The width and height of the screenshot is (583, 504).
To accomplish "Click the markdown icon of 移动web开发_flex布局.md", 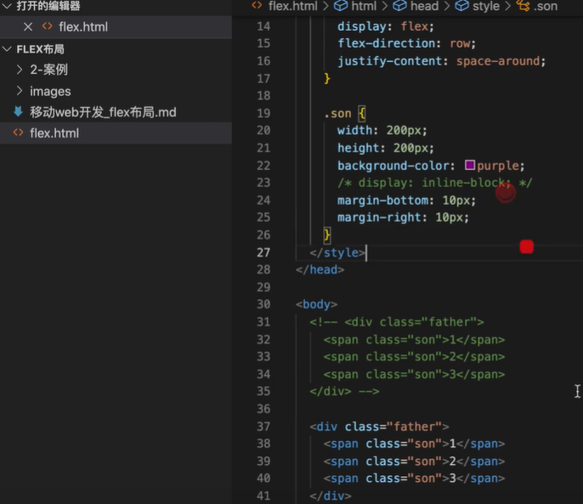I will tap(18, 111).
